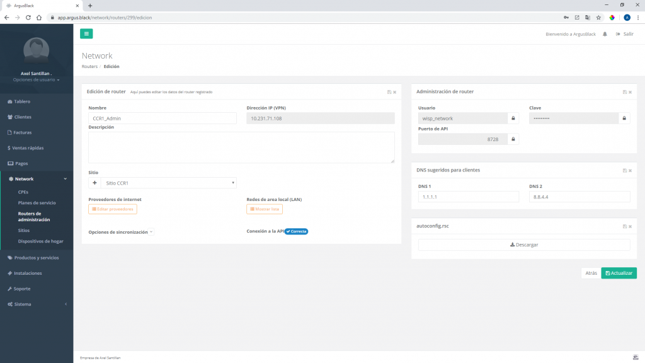The width and height of the screenshot is (645, 363).
Task: Open Chrome three-dot menu
Action: coord(638,18)
